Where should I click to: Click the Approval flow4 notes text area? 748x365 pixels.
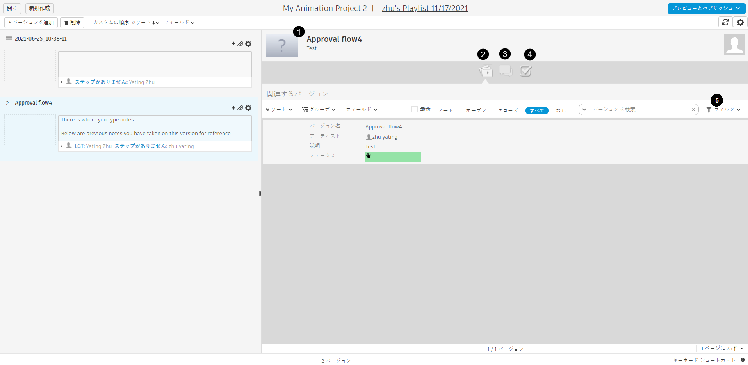pos(155,128)
